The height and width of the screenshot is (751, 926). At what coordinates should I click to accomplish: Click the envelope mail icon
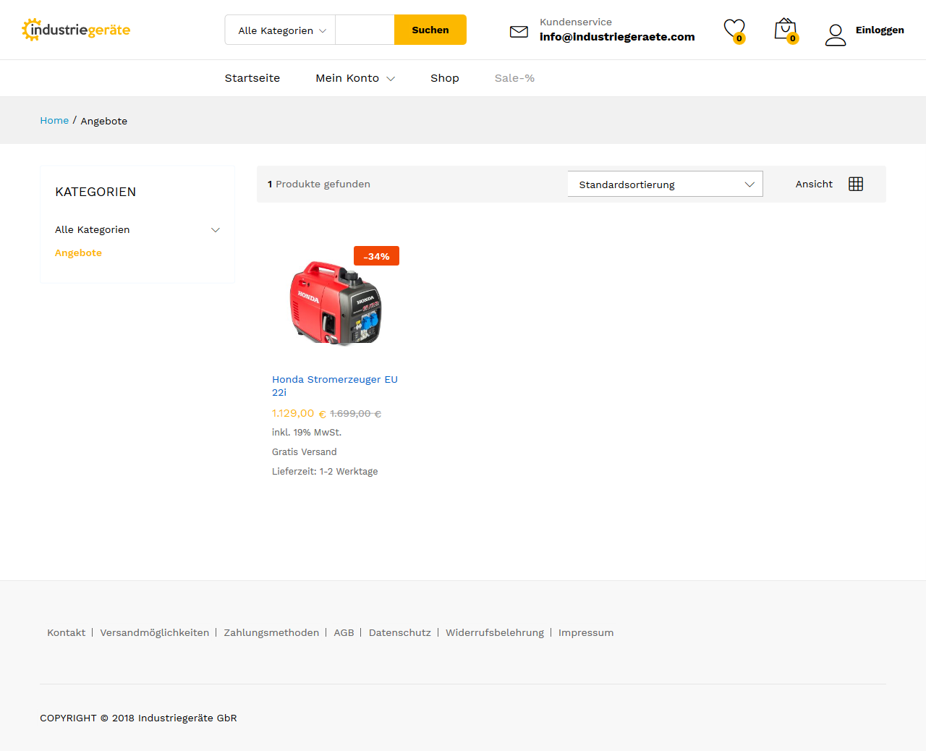pos(519,31)
